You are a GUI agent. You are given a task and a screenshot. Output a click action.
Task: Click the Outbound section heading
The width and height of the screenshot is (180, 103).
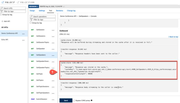pos(64,31)
